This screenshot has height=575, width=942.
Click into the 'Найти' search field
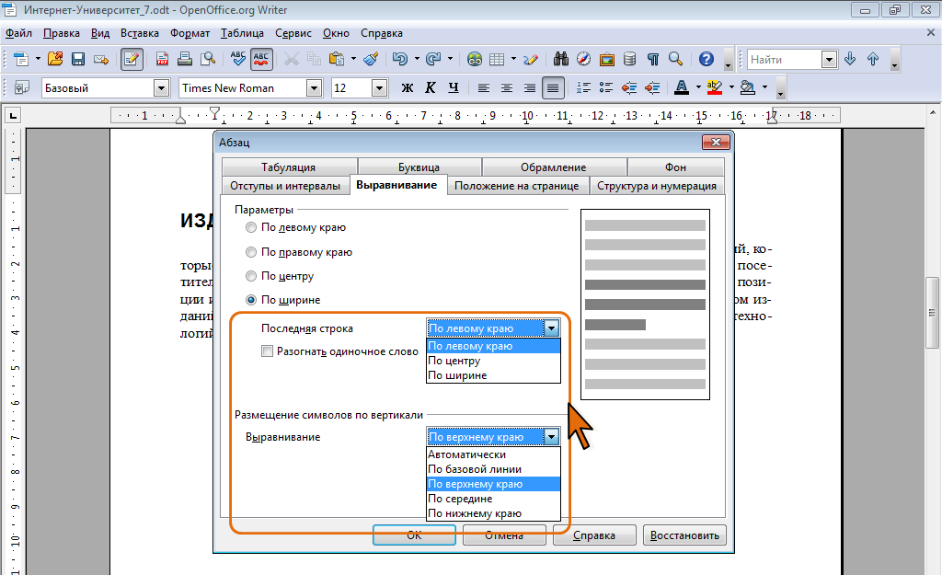tap(785, 60)
